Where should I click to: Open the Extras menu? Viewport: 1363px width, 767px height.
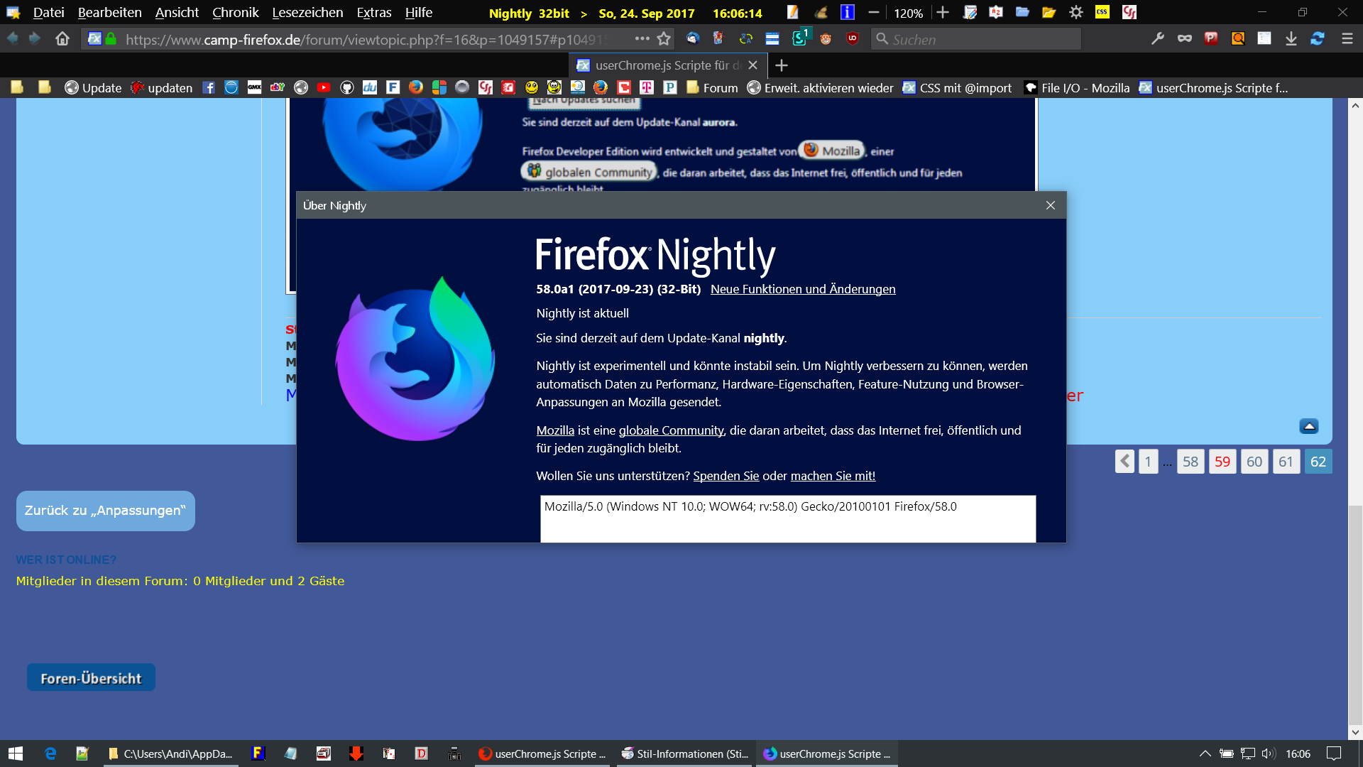click(x=373, y=13)
